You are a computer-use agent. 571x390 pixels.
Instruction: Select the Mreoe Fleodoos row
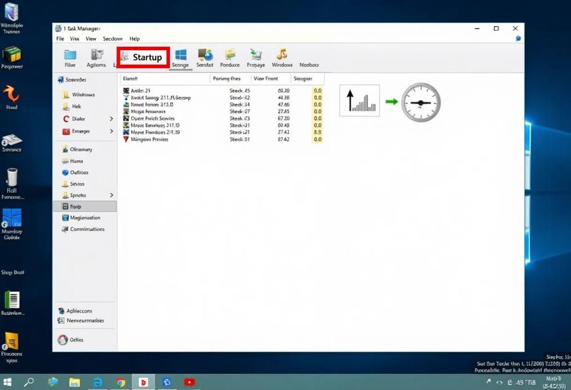[222, 132]
